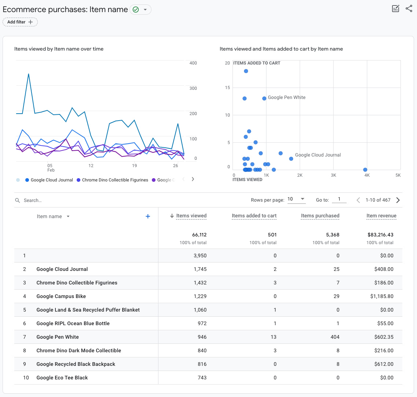The image size is (417, 397).
Task: Click the blue plus to add dimension
Action: coord(148,216)
